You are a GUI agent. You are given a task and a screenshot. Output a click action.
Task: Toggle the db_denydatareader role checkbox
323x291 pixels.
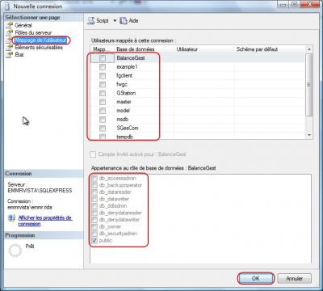(94, 213)
